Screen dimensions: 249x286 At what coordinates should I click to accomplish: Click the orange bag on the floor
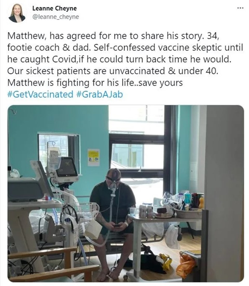click(x=186, y=264)
